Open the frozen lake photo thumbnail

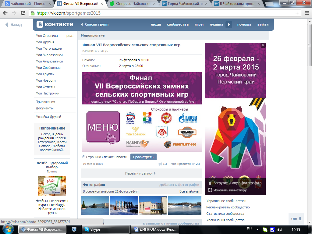185,206
